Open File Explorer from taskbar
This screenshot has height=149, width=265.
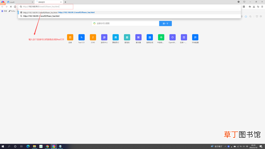[34, 147]
